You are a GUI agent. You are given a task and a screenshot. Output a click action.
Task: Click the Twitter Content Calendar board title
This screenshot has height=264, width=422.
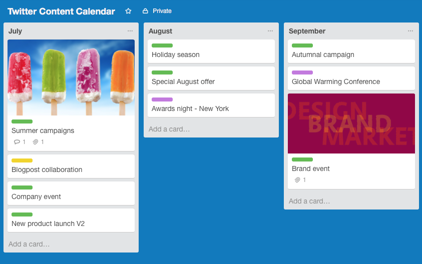(62, 11)
